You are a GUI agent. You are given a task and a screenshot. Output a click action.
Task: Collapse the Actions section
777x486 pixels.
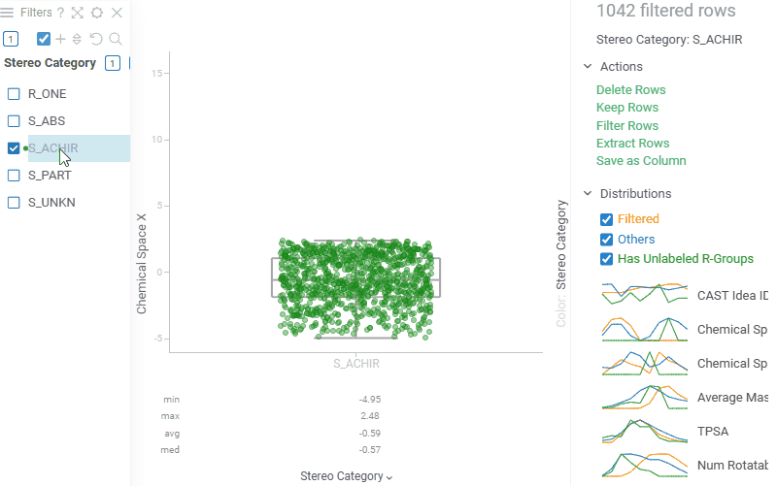click(x=588, y=66)
